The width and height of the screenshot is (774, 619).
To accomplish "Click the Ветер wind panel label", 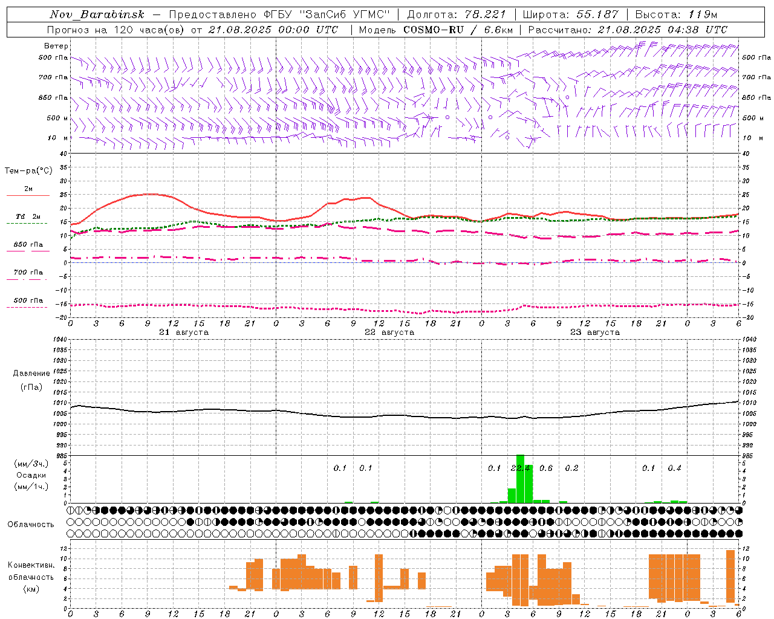I will [x=56, y=46].
